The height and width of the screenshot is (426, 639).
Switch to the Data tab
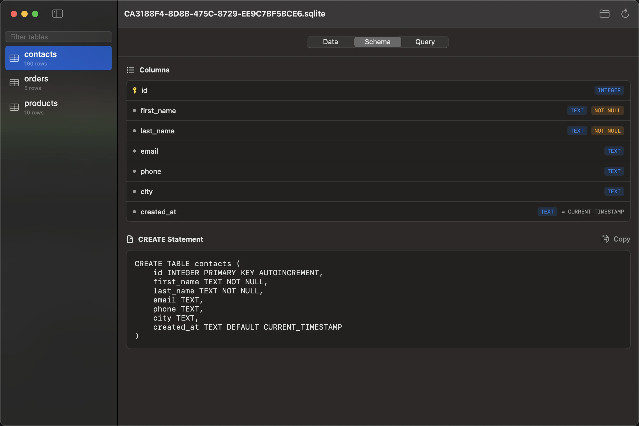(330, 42)
